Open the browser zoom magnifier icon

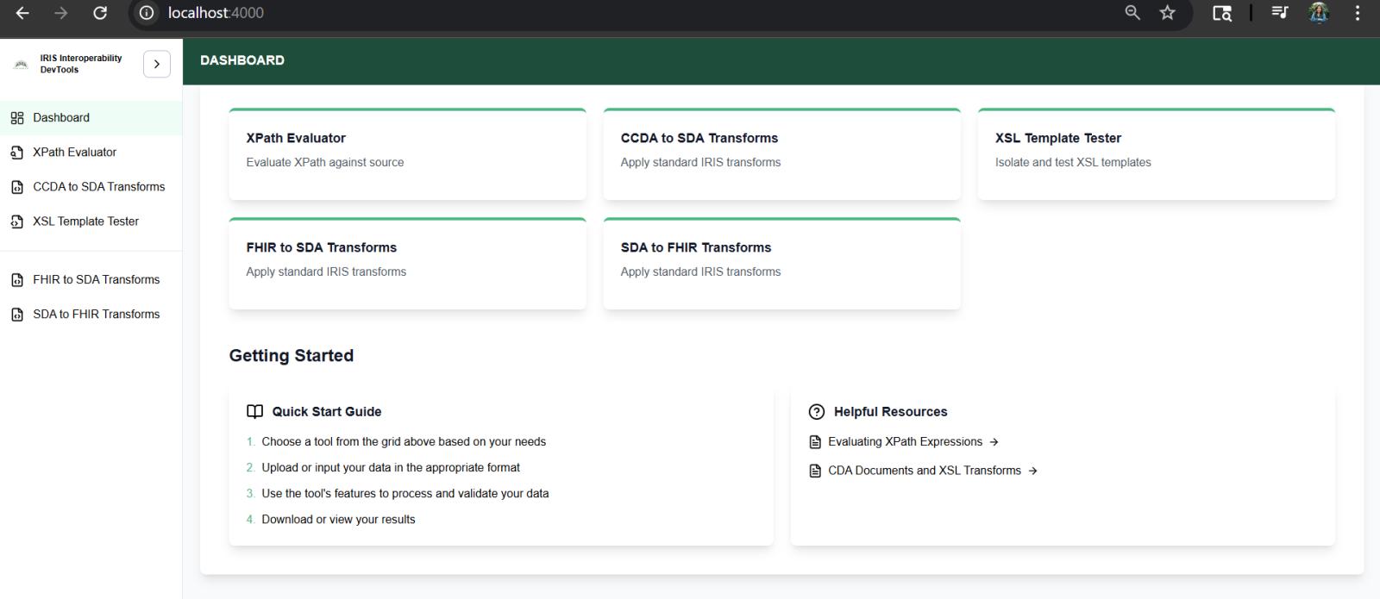coord(1132,13)
